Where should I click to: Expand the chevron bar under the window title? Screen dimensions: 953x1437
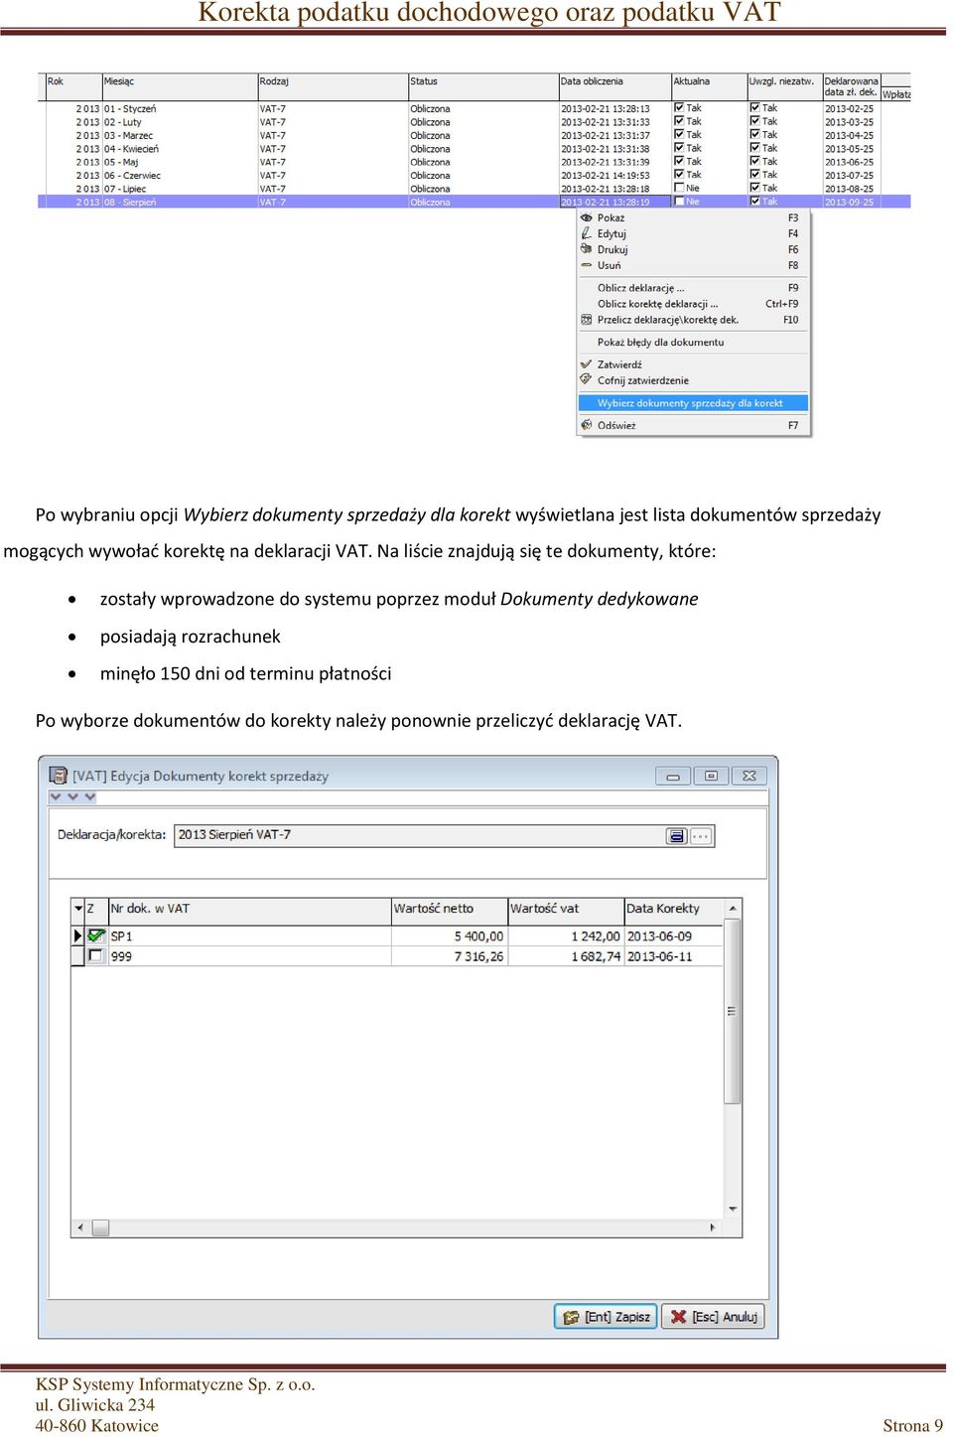[x=72, y=796]
